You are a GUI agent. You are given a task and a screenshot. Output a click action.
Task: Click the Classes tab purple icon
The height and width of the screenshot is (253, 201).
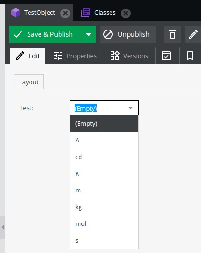(86, 12)
